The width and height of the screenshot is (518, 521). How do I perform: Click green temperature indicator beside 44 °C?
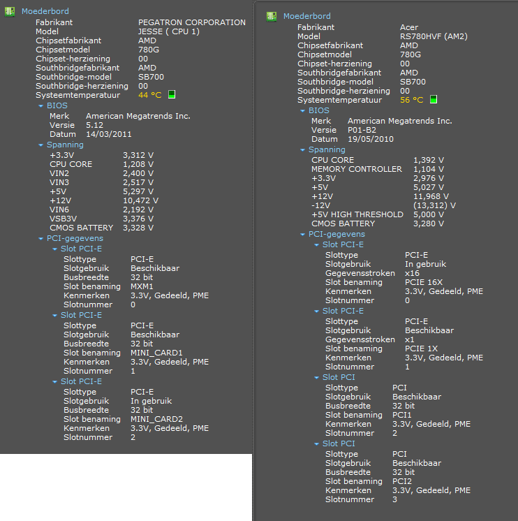172,94
